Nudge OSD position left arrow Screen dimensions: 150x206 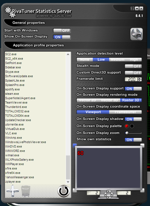pos(105,194)
